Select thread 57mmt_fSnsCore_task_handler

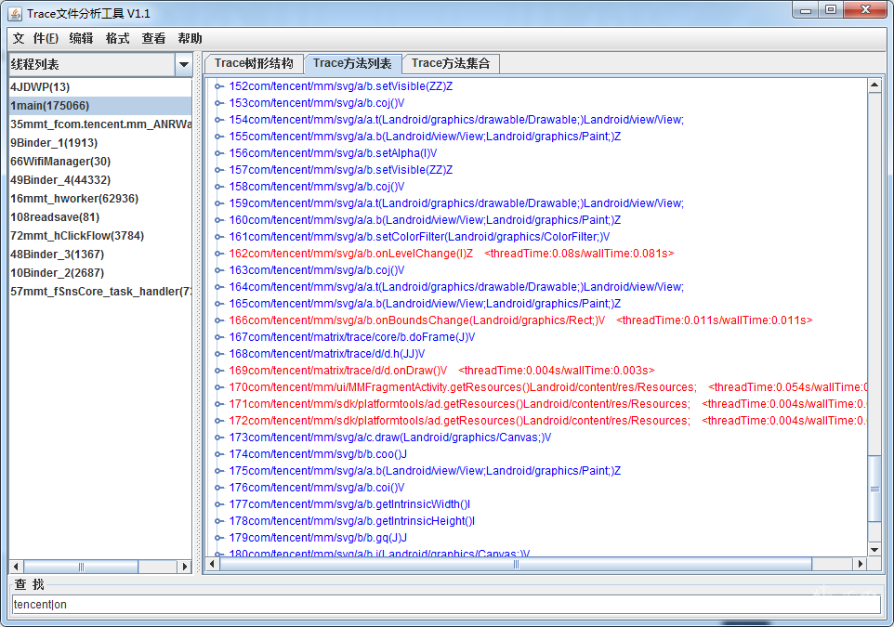pyautogui.click(x=100, y=292)
